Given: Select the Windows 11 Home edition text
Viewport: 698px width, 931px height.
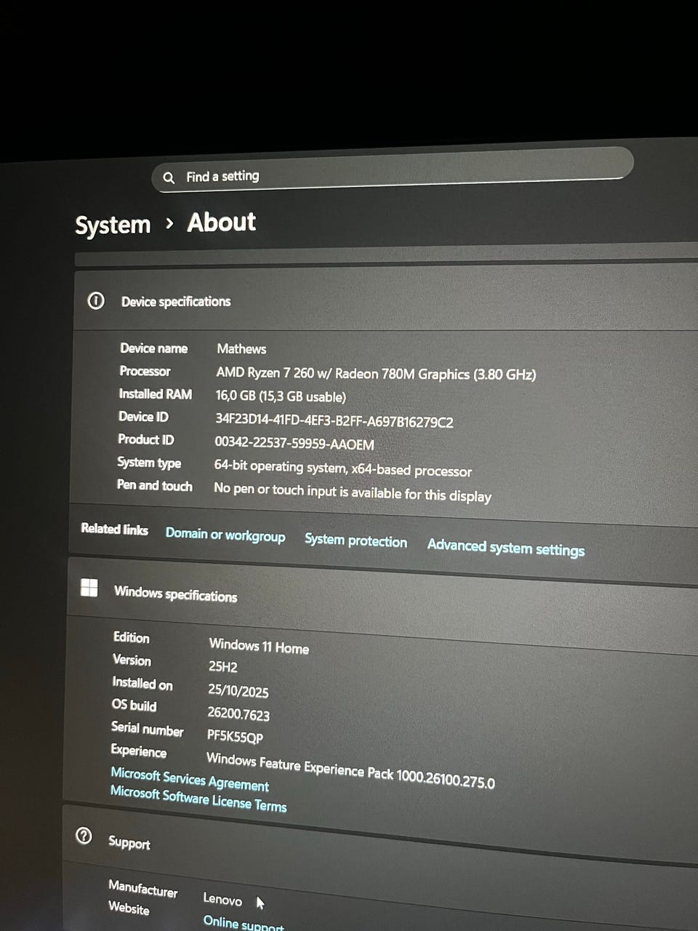Looking at the screenshot, I should click(259, 646).
